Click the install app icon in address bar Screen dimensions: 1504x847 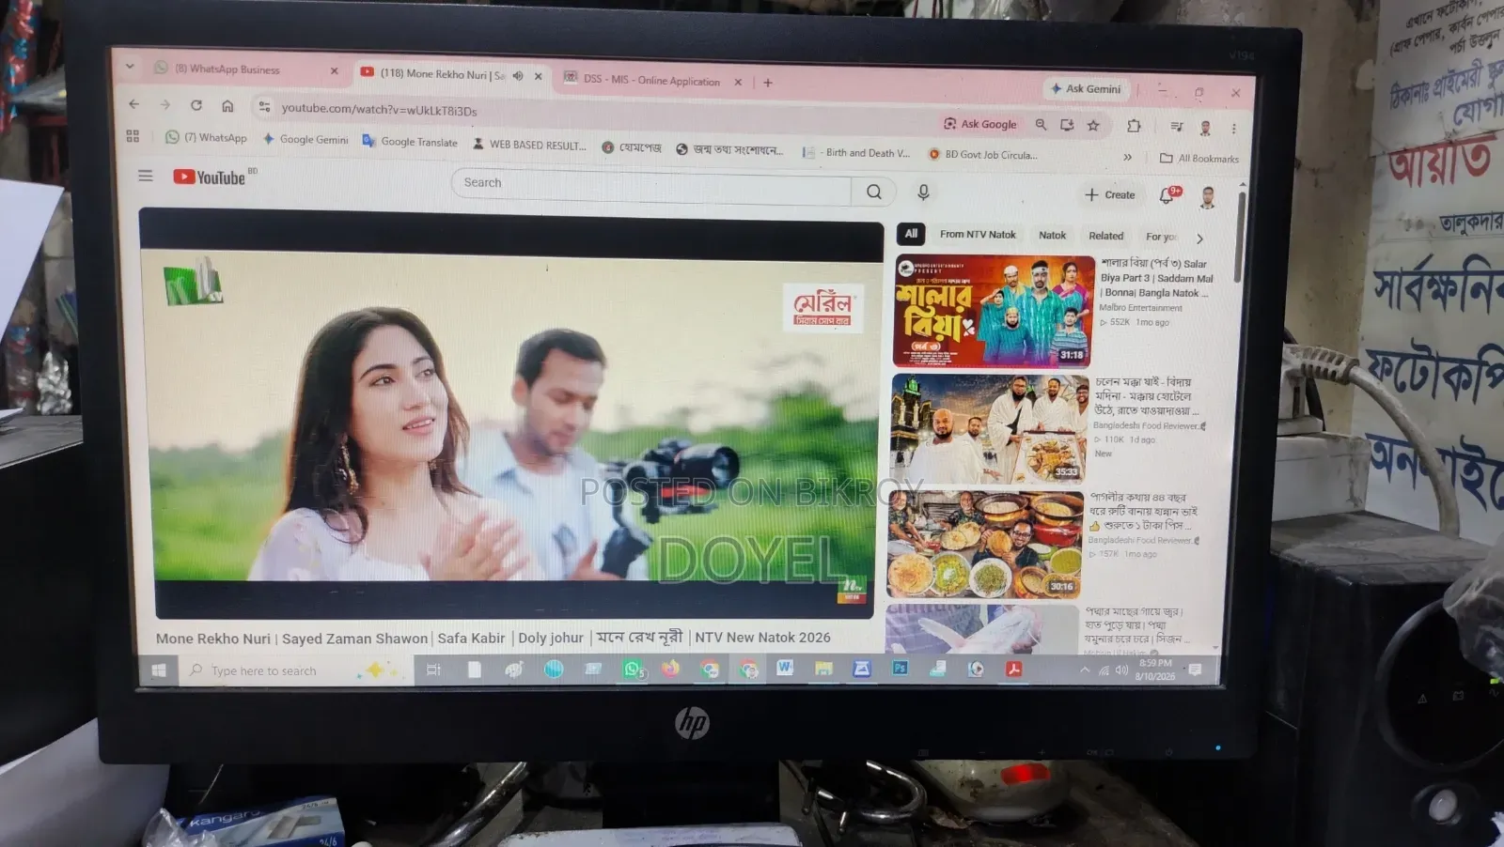[1067, 125]
